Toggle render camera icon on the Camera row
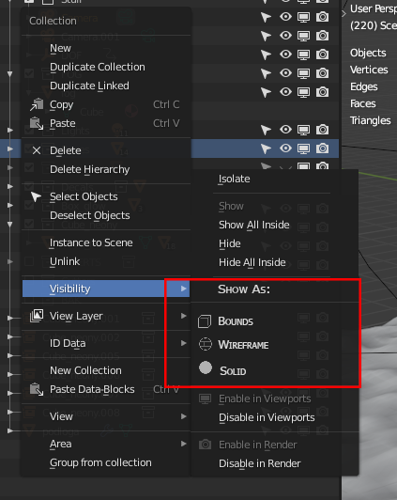This screenshot has height=500, width=397. pos(322,17)
